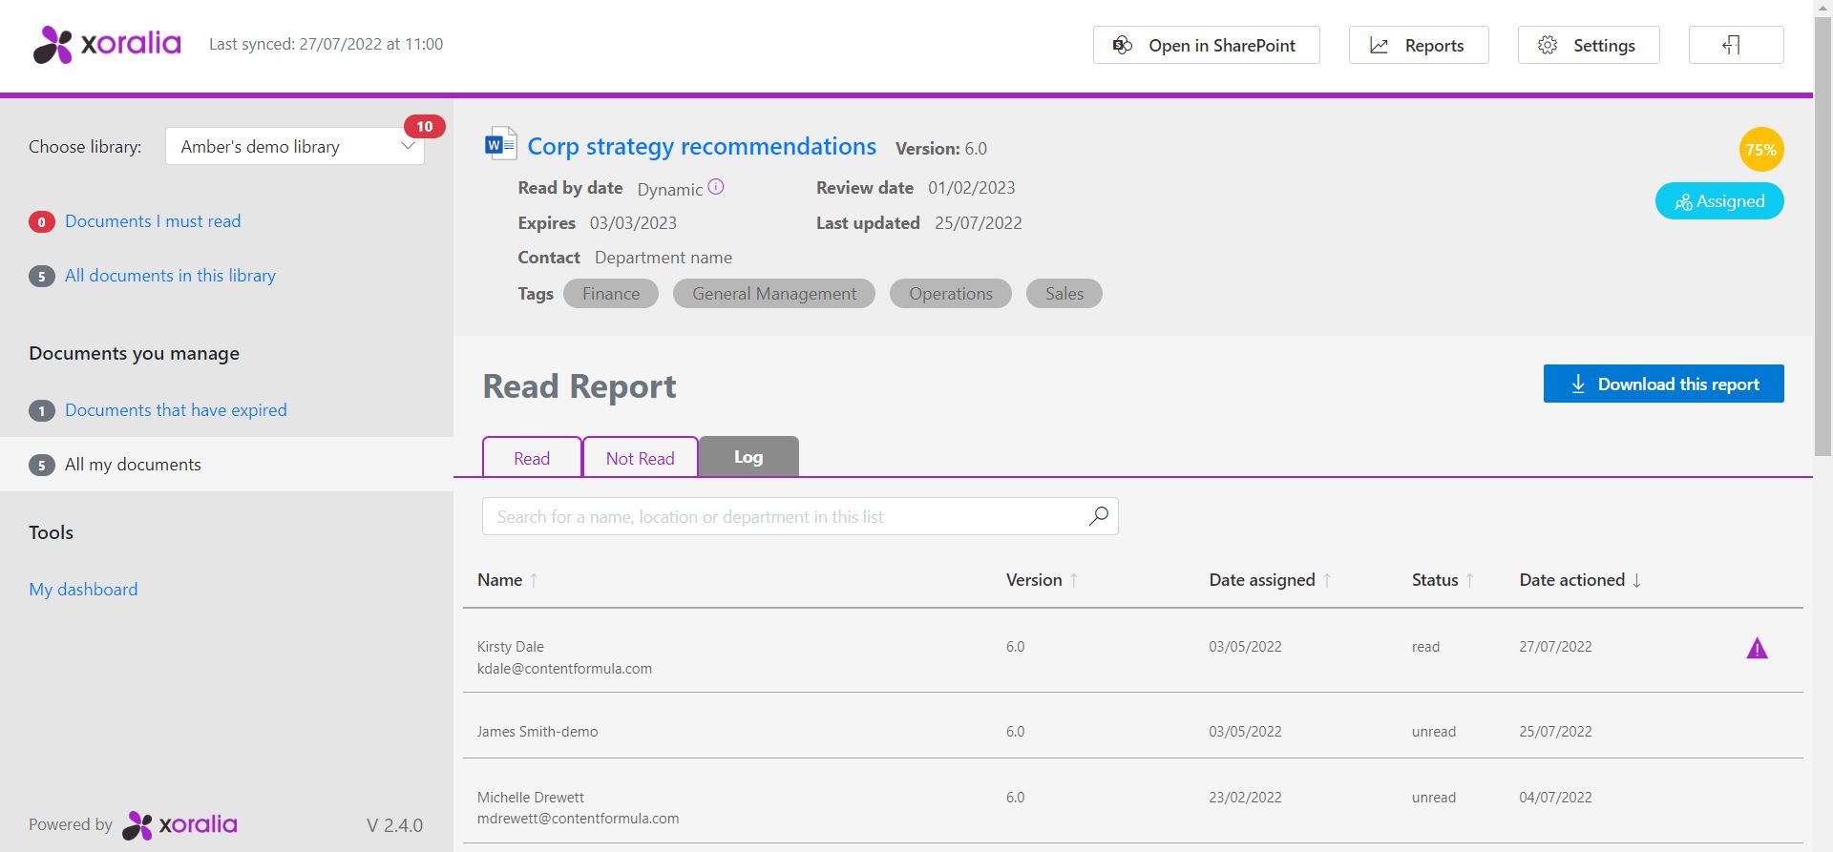Click the 5 badge by All documents in this library

pyautogui.click(x=41, y=277)
